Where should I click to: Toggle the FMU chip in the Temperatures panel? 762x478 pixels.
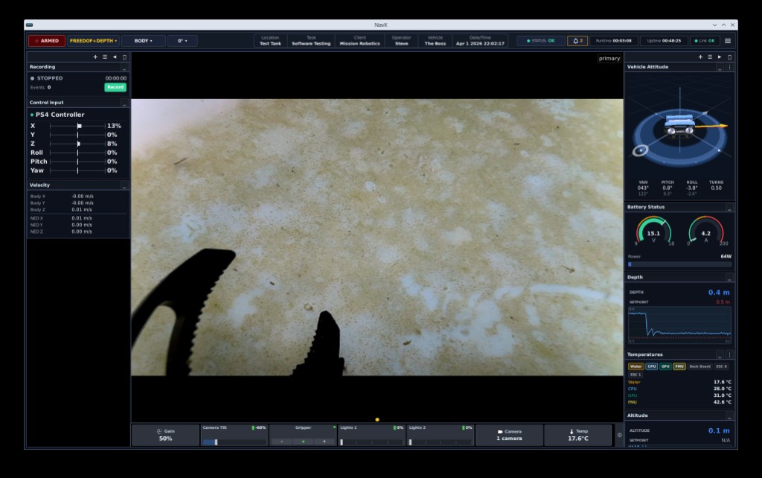click(678, 366)
